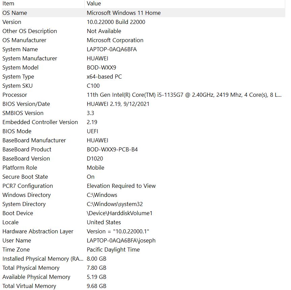This screenshot has height=290, width=291.
Task: Click Total Physical Memory value 7.80 GB
Action: coord(97,267)
